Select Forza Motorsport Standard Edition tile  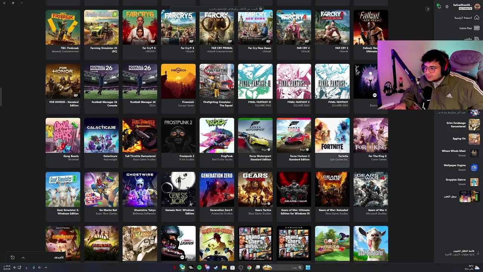tap(255, 142)
